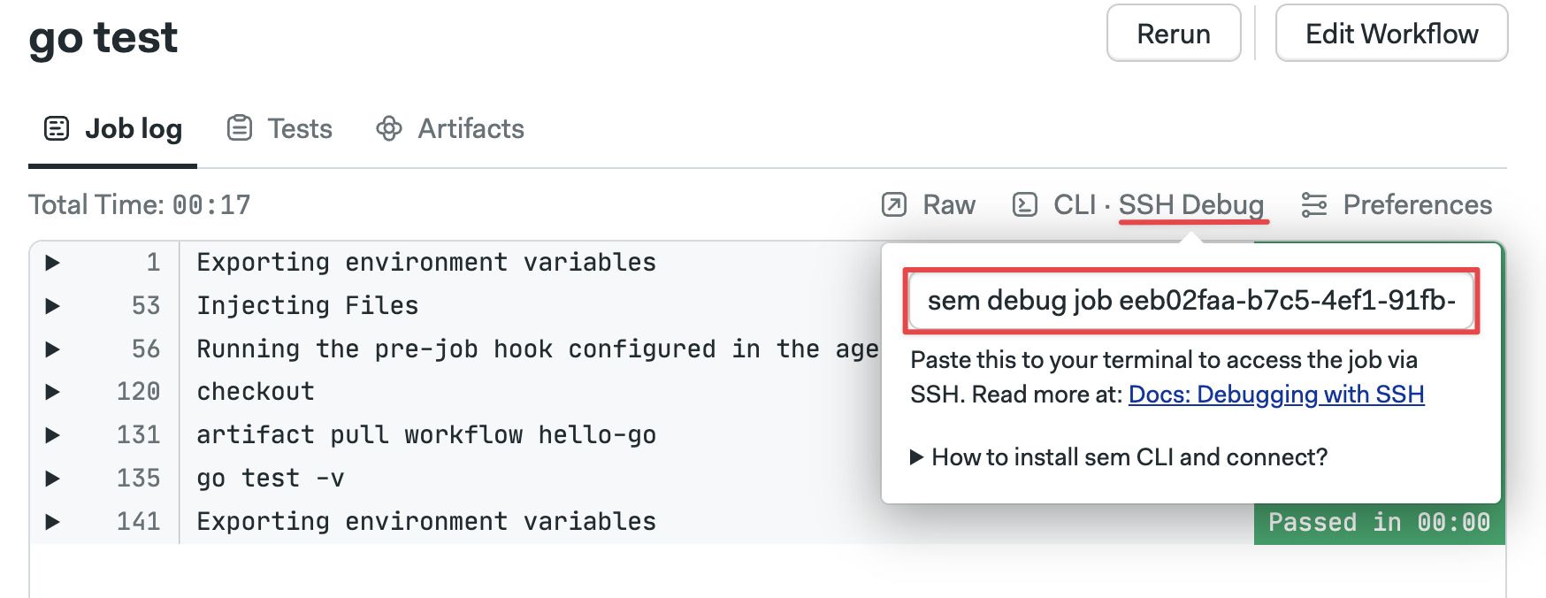Click the SSH Debug link

point(1191,205)
